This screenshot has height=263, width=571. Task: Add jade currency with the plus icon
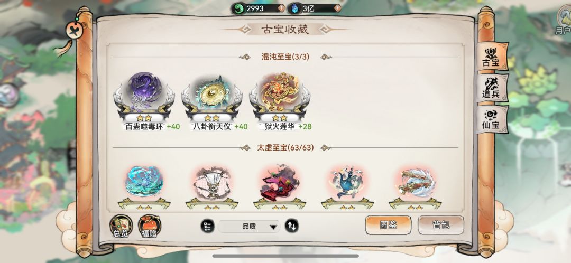(281, 8)
